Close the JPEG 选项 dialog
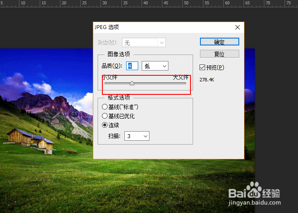The image size is (298, 213). coord(238,27)
